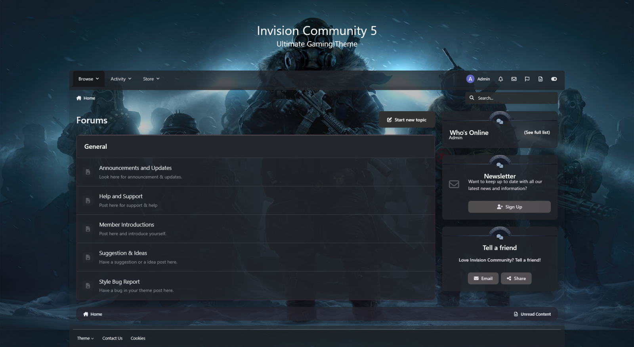Click the General category heading
Viewport: 634px width, 347px height.
coord(95,147)
